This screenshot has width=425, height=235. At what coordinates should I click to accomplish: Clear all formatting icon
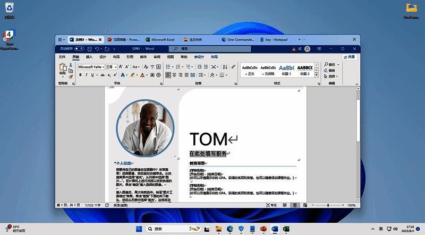click(146, 67)
